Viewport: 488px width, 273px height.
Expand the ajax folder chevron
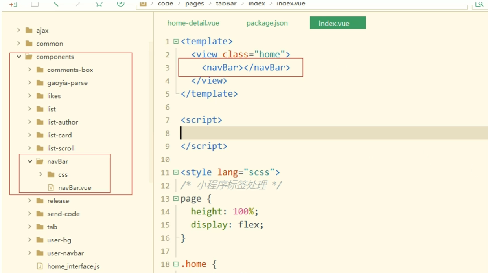tap(18, 30)
